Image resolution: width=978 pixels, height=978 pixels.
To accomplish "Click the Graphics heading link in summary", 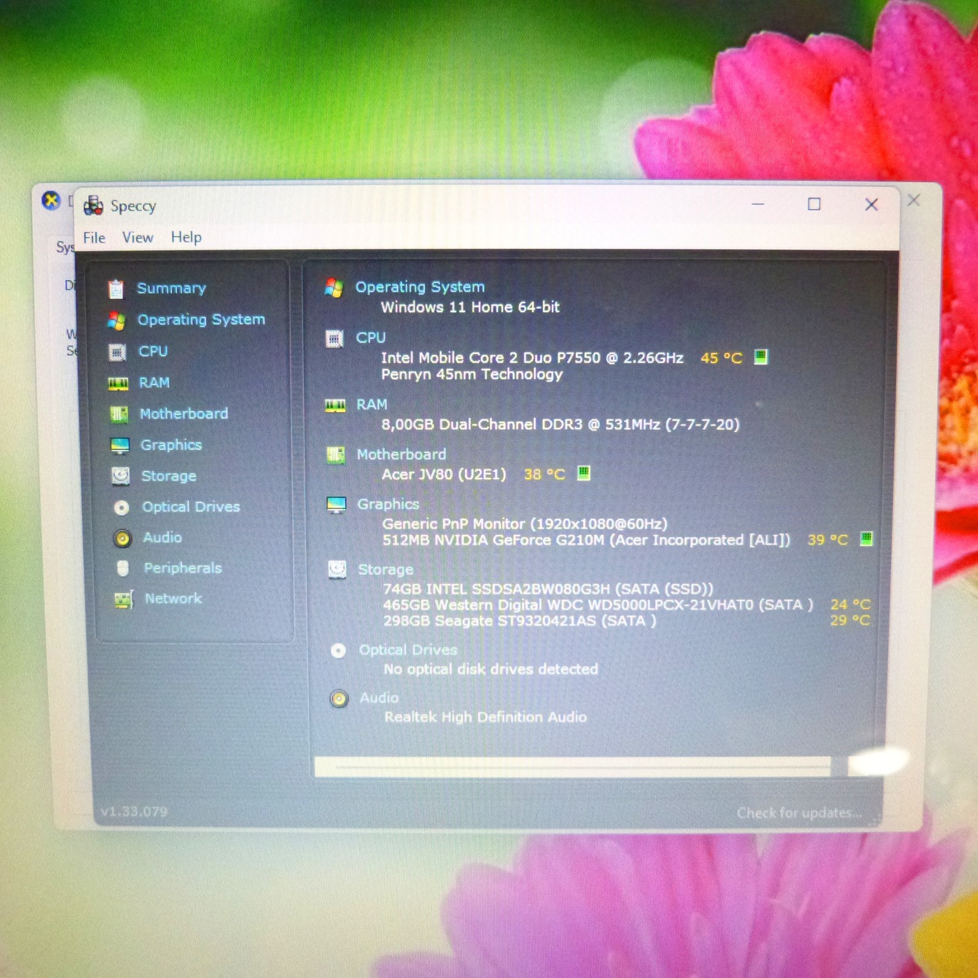I will pyautogui.click(x=388, y=504).
